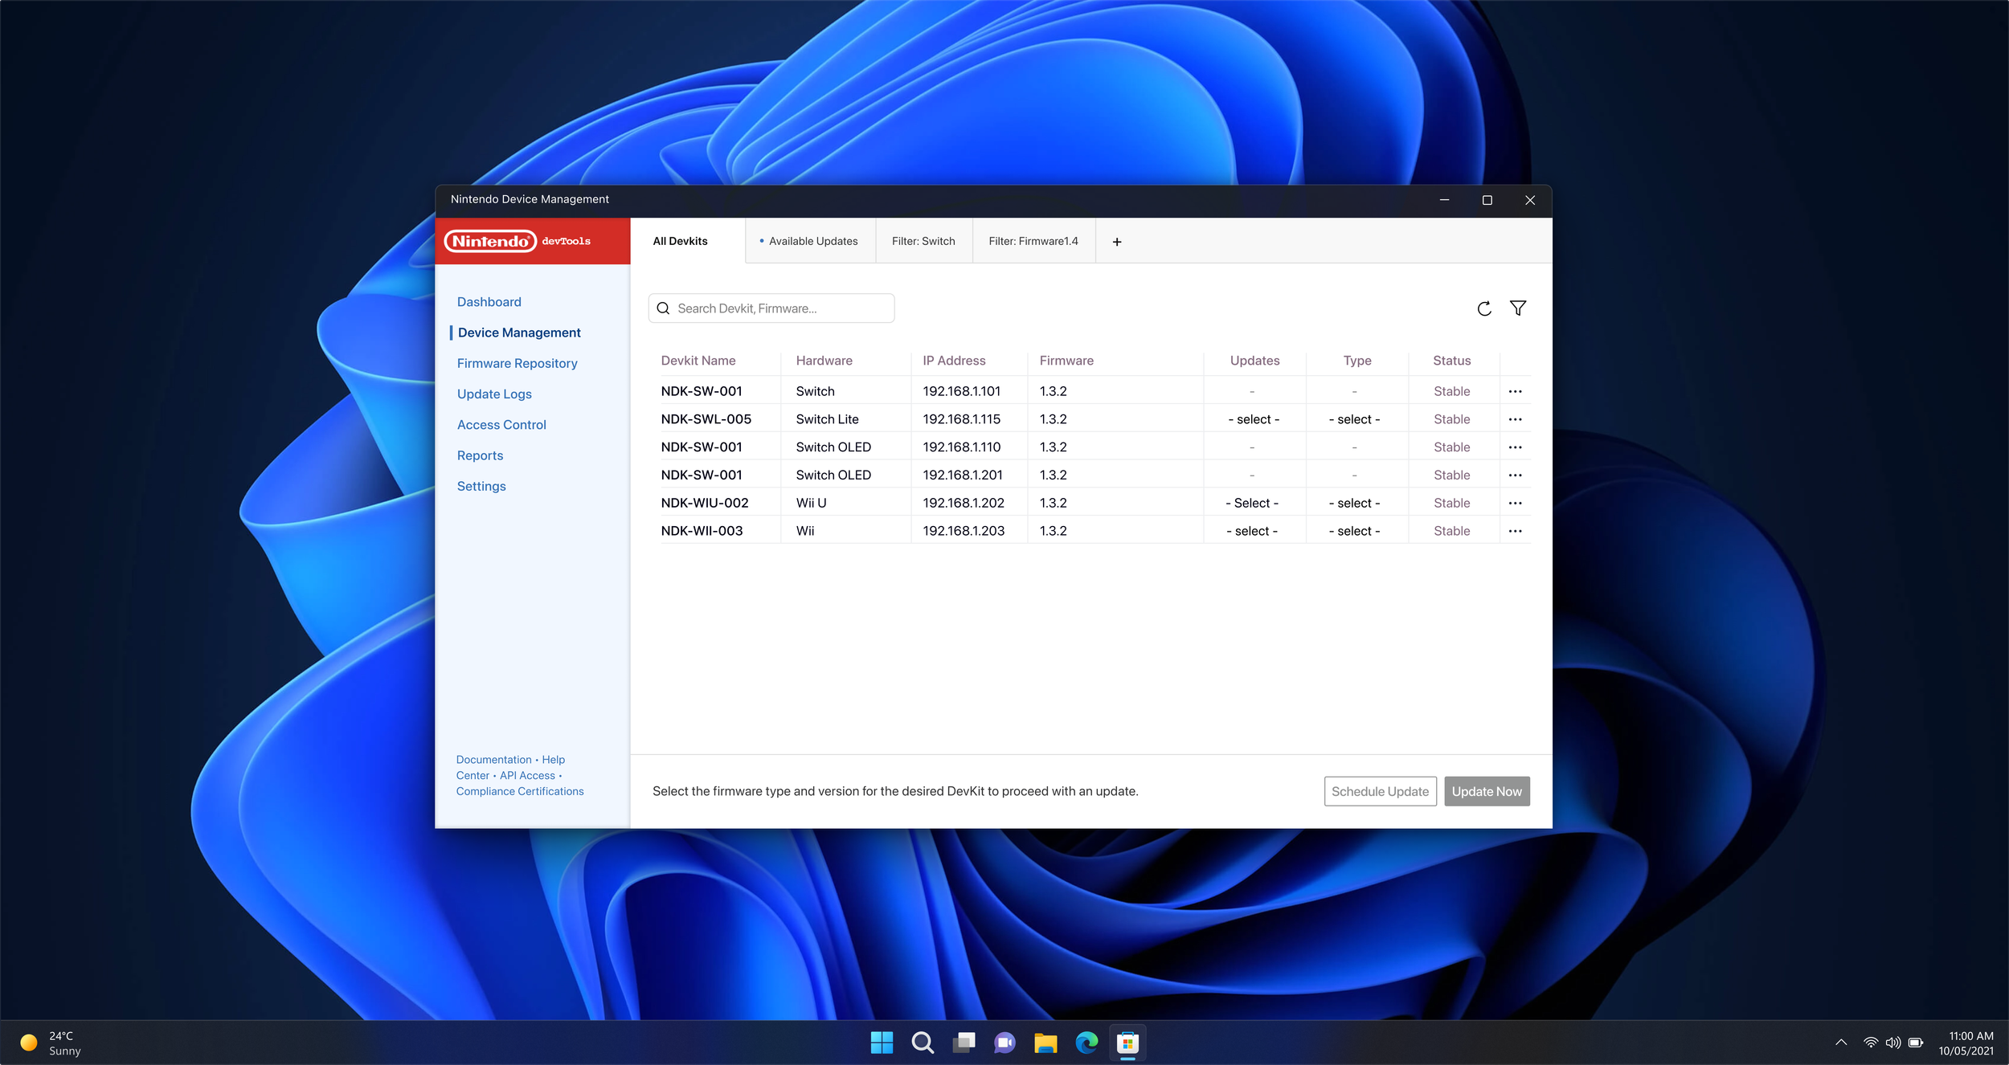Open Firmware Repository section
Screen dimensions: 2009x1065
click(517, 364)
